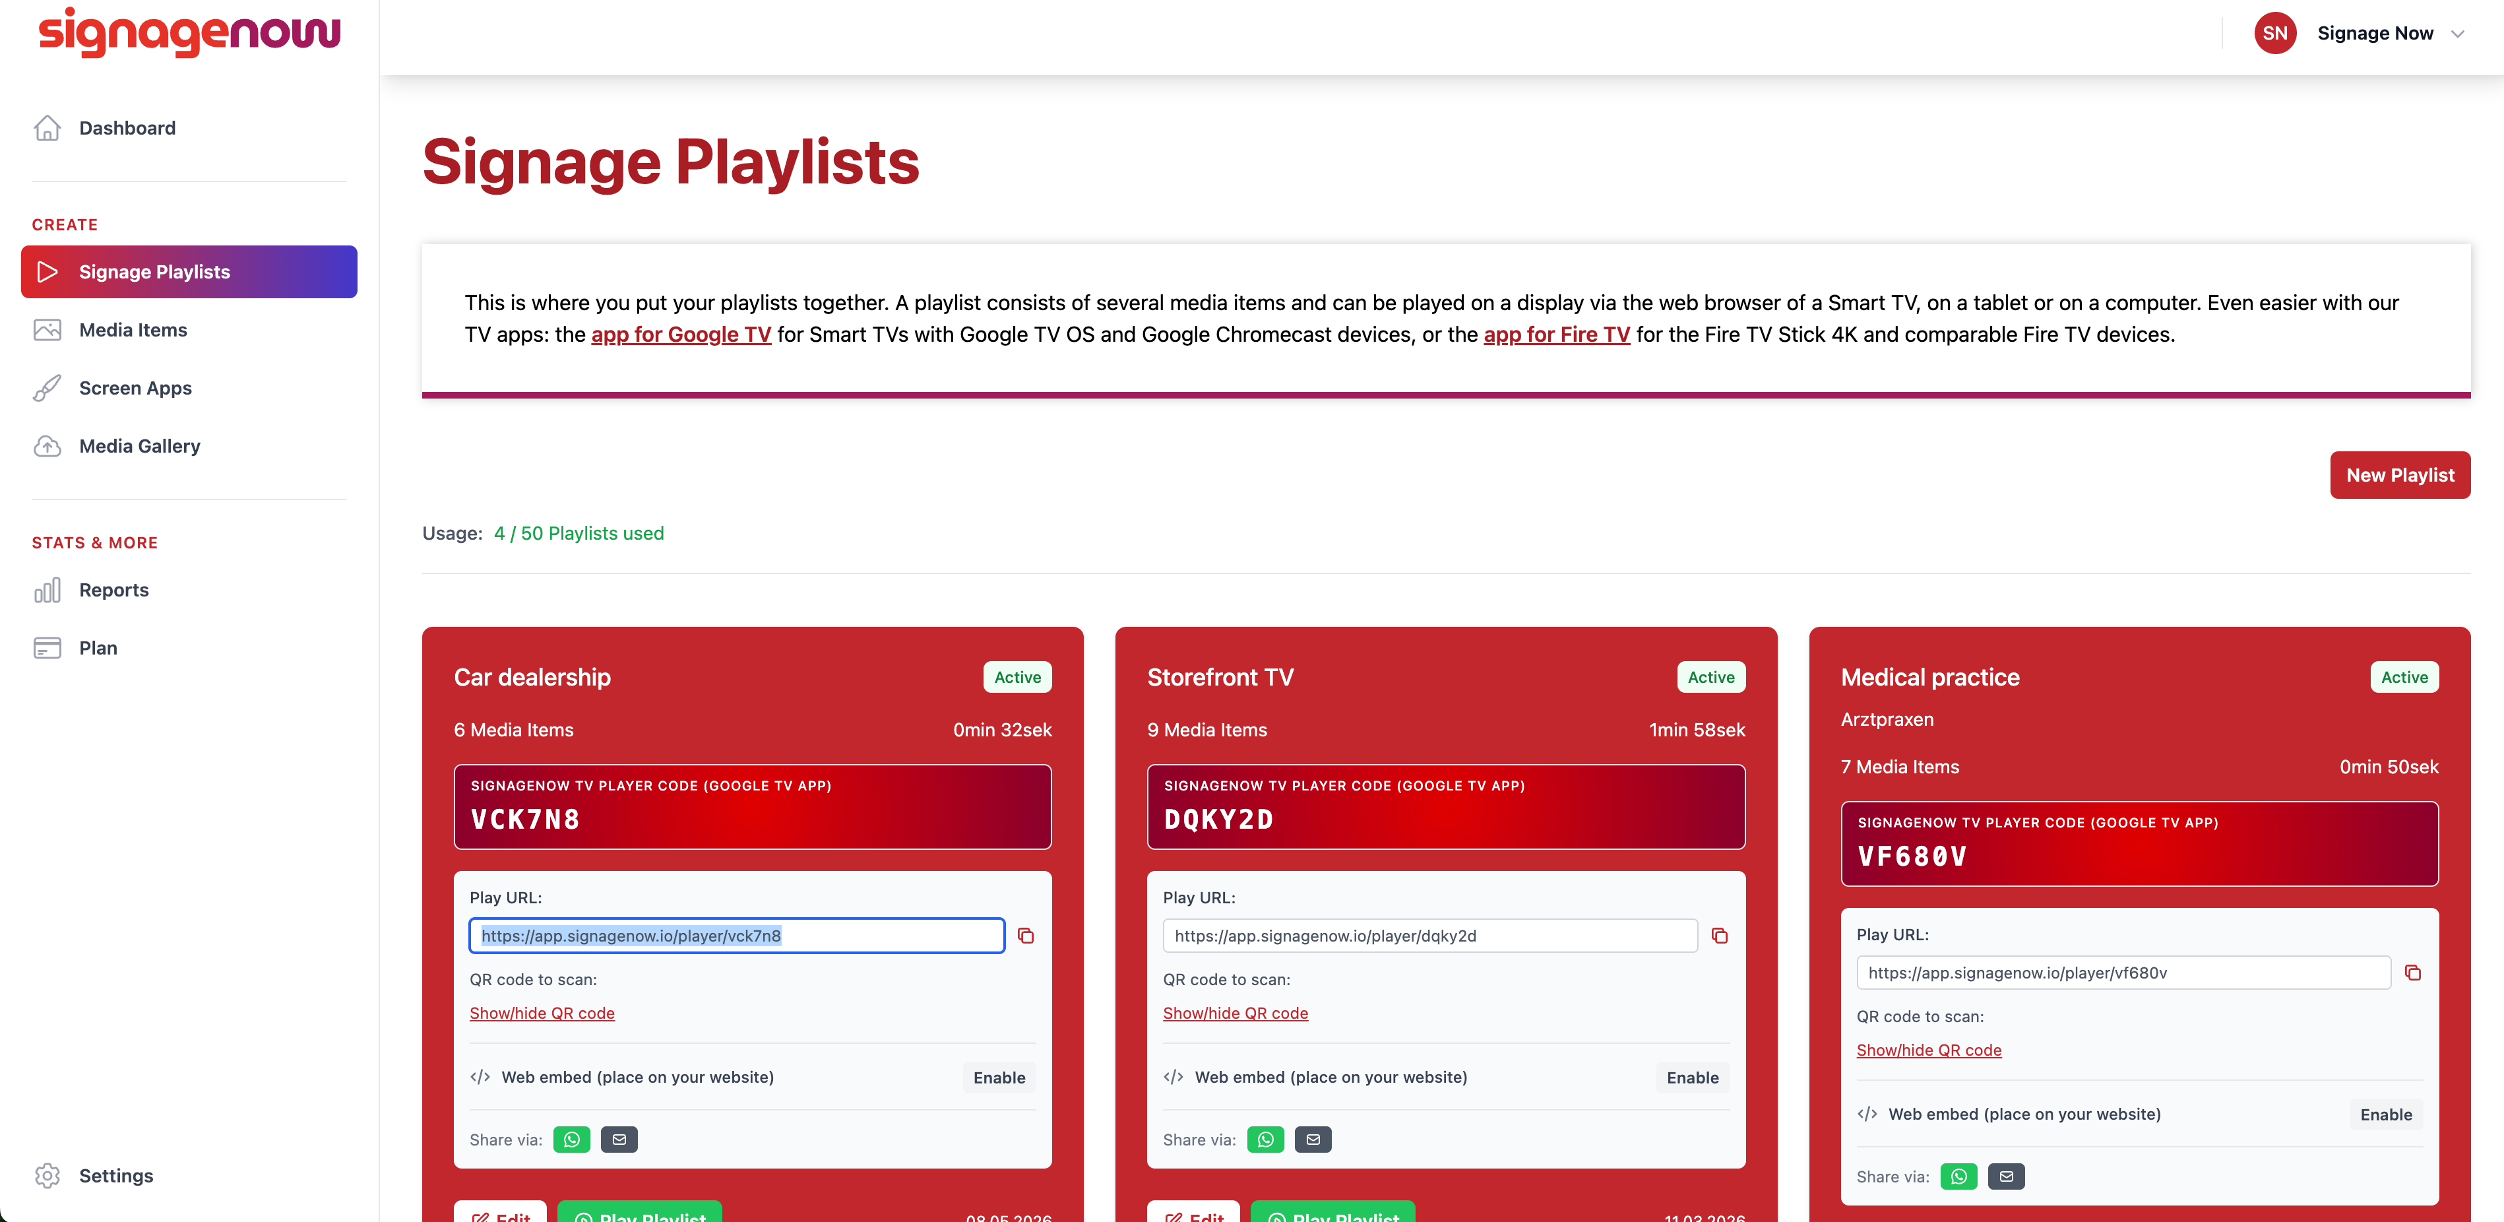Share Car dealership via WhatsApp
The height and width of the screenshot is (1222, 2504).
(x=571, y=1140)
